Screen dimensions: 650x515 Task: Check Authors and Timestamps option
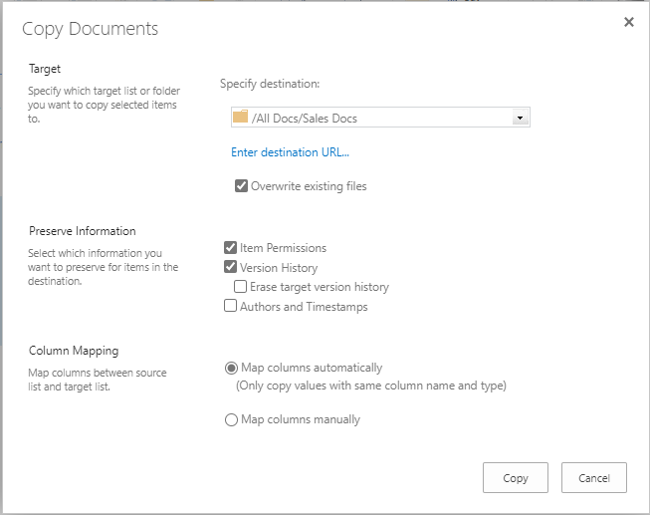tap(231, 306)
